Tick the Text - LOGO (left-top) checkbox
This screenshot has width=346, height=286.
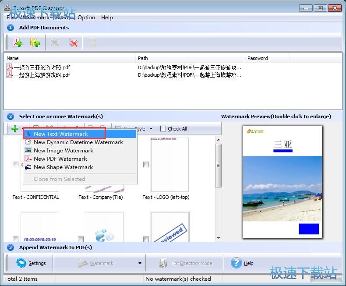click(x=146, y=165)
